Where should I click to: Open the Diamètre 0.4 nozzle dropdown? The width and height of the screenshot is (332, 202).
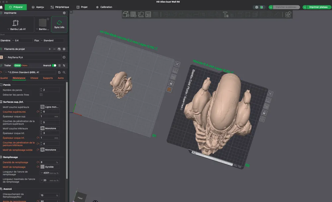coord(22,41)
